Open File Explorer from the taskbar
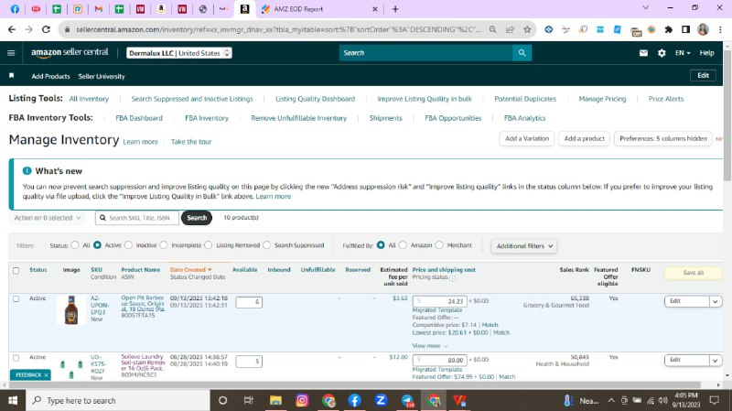732x411 pixels. [275, 400]
